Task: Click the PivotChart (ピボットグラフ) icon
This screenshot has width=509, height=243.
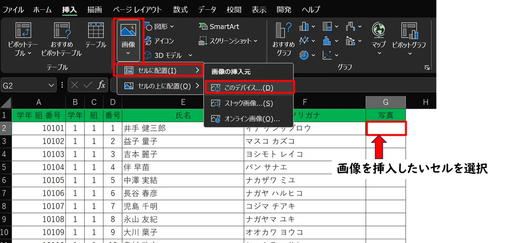Action: point(410,30)
